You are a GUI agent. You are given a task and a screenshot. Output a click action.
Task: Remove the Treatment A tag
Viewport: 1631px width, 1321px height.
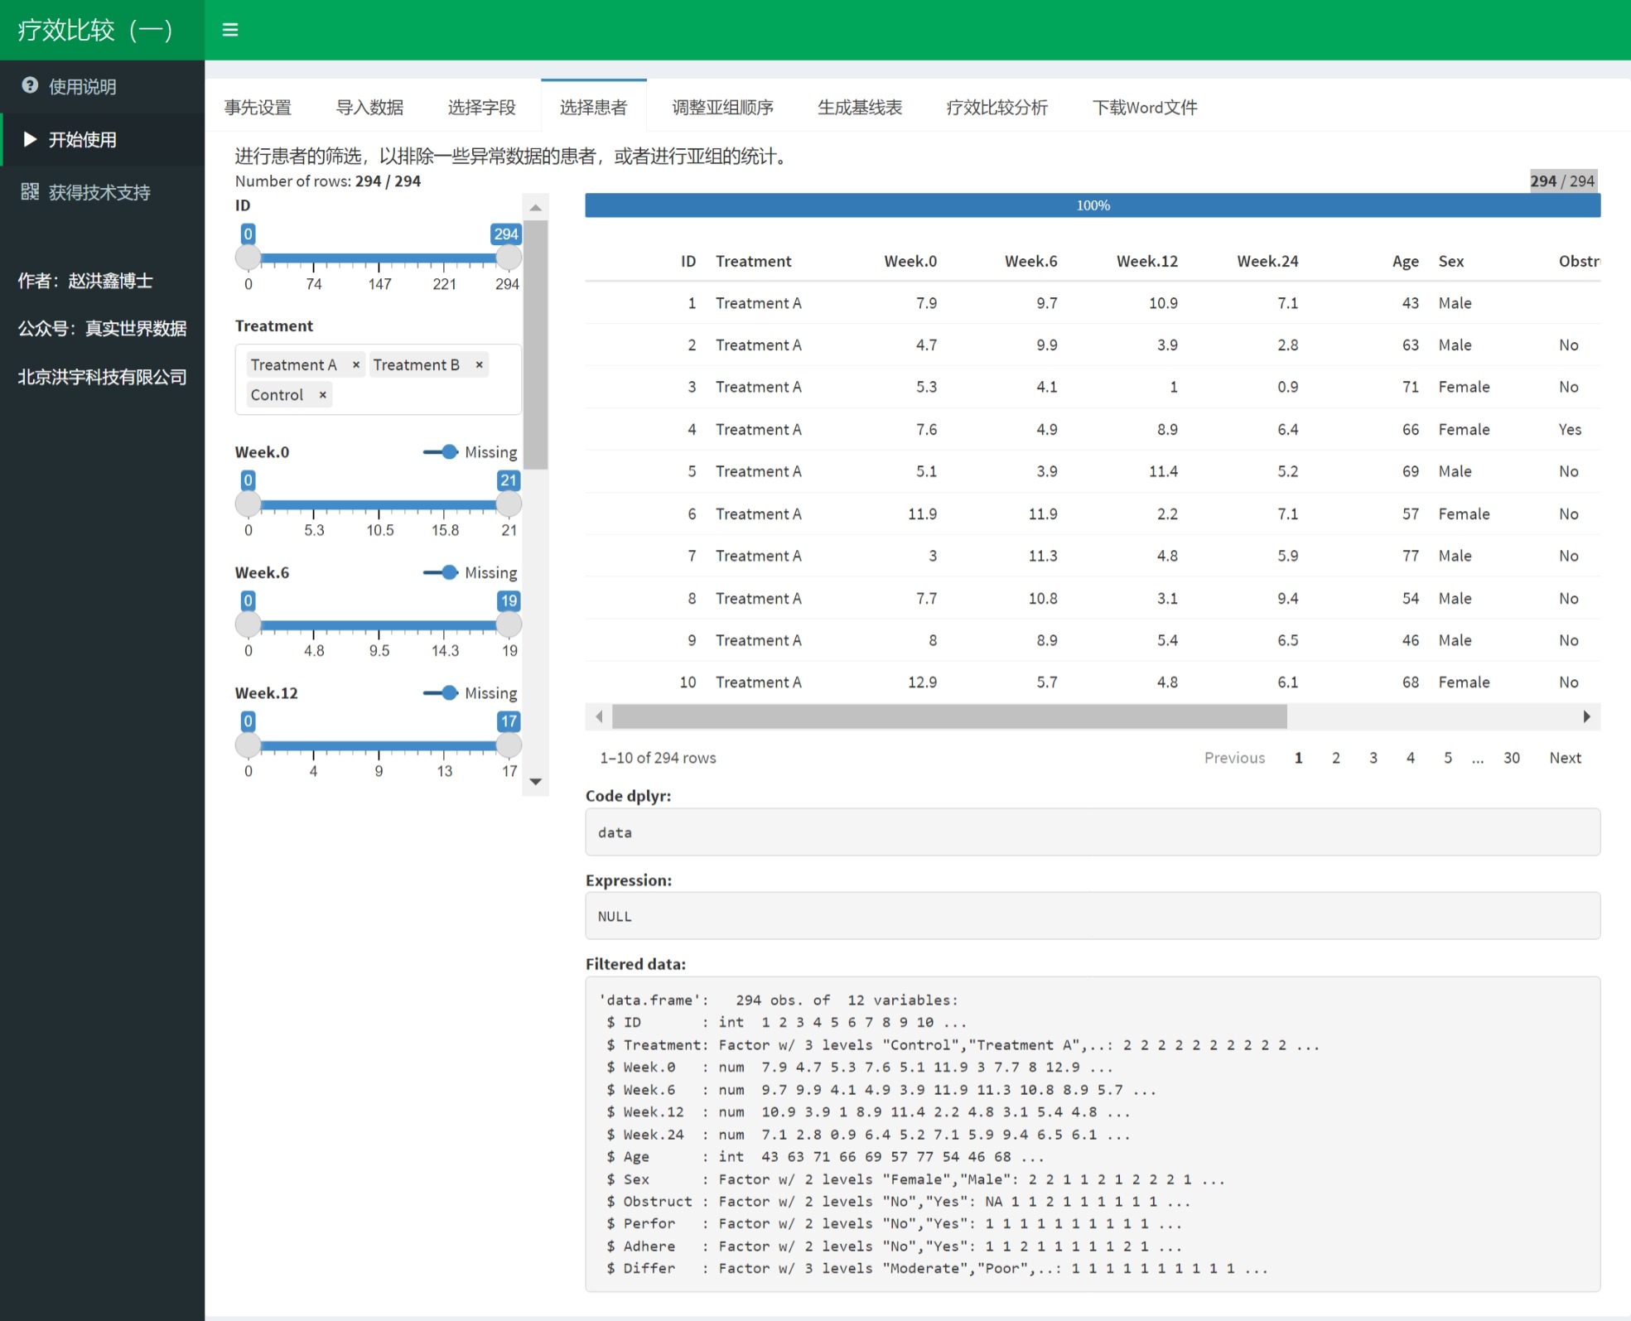[356, 365]
